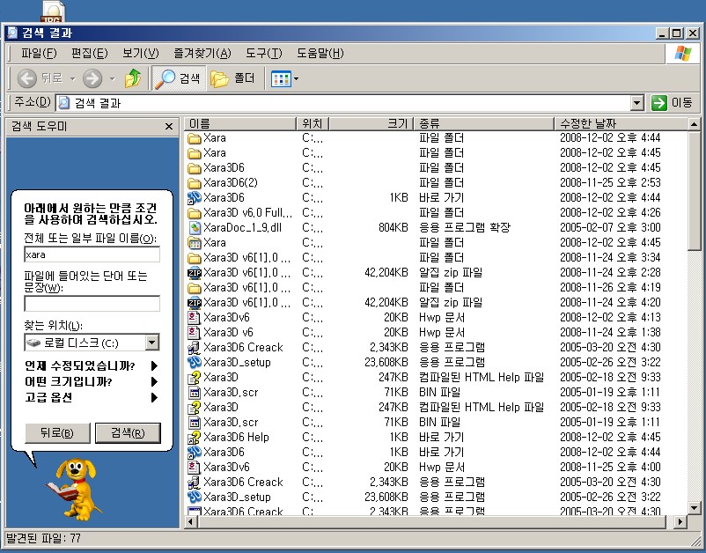This screenshot has height=553, width=706.
Task: Go back with the 뒤로 arrow icon
Action: click(27, 78)
